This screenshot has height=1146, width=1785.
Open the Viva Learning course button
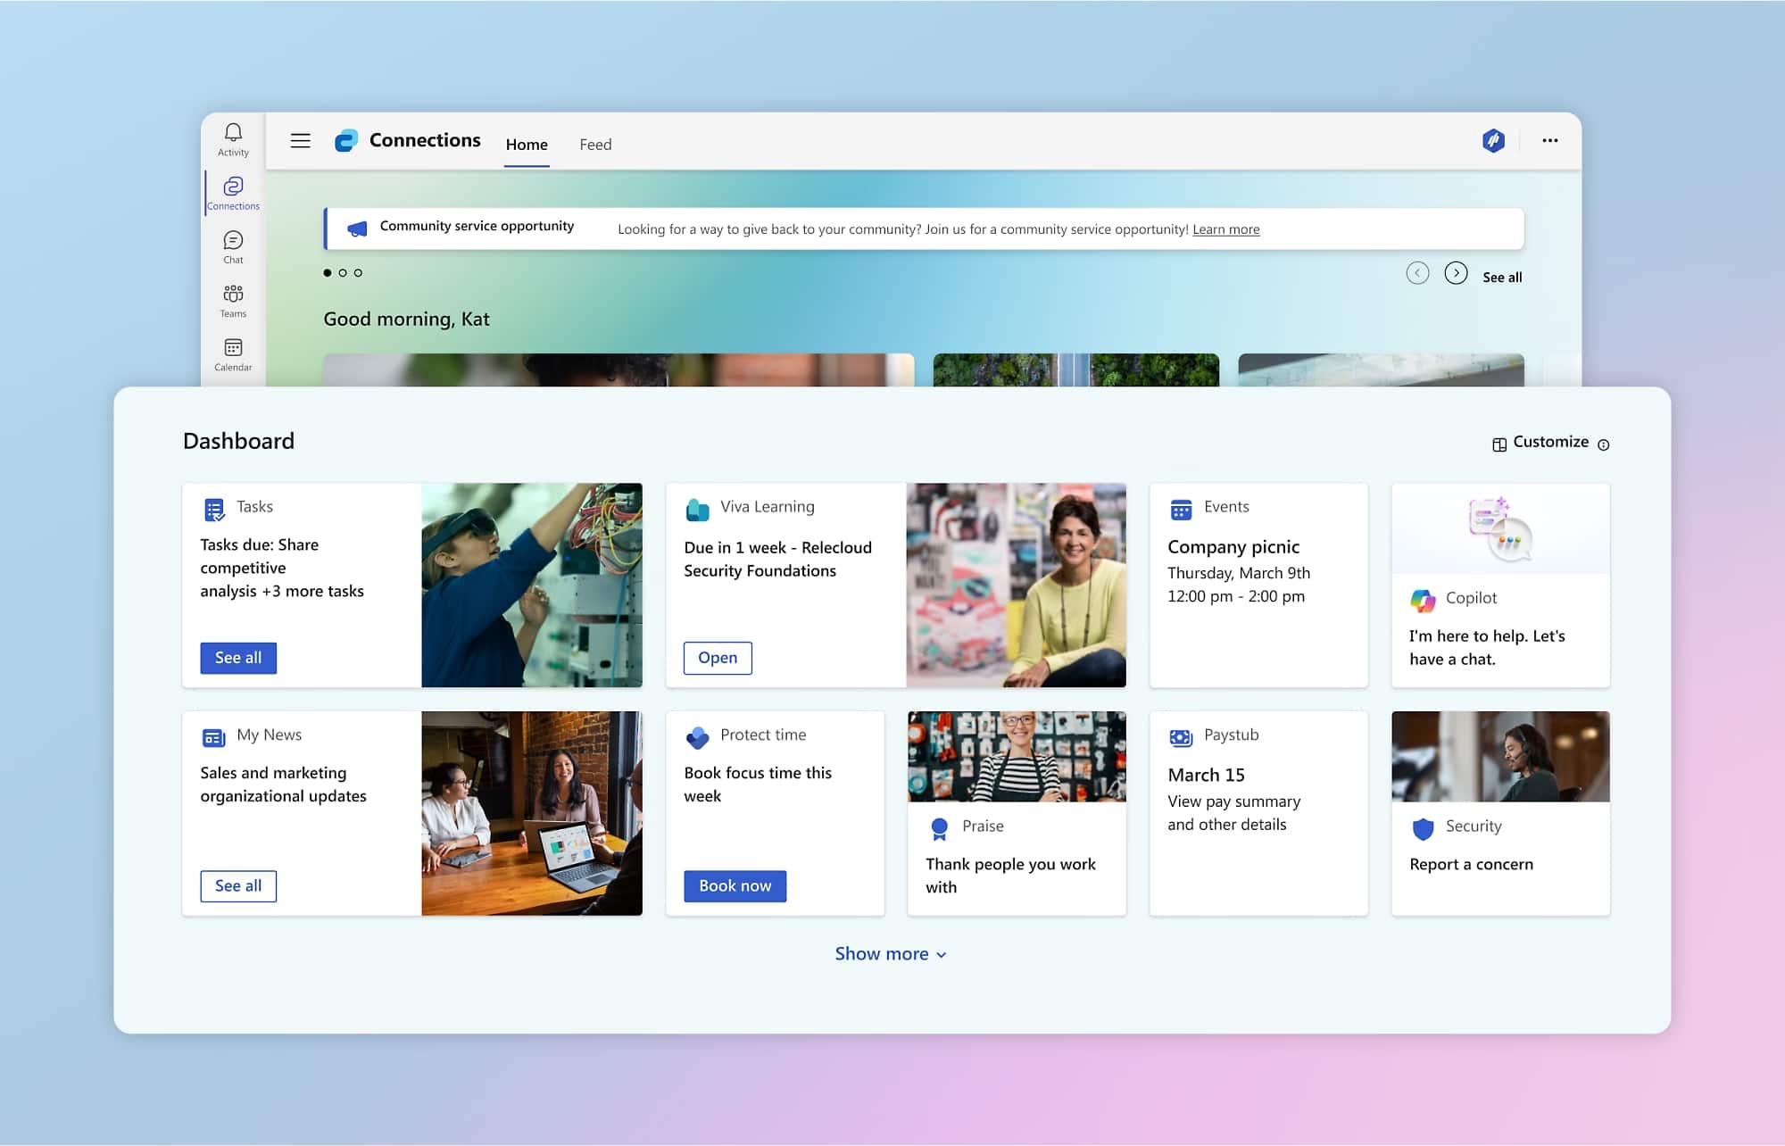tap(718, 658)
